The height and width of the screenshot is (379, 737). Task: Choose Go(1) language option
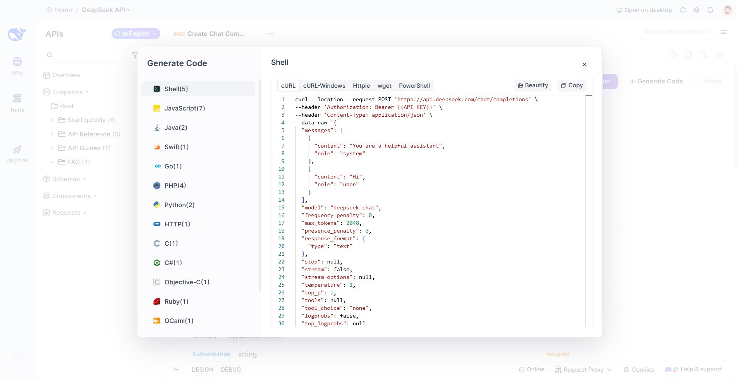pyautogui.click(x=198, y=166)
